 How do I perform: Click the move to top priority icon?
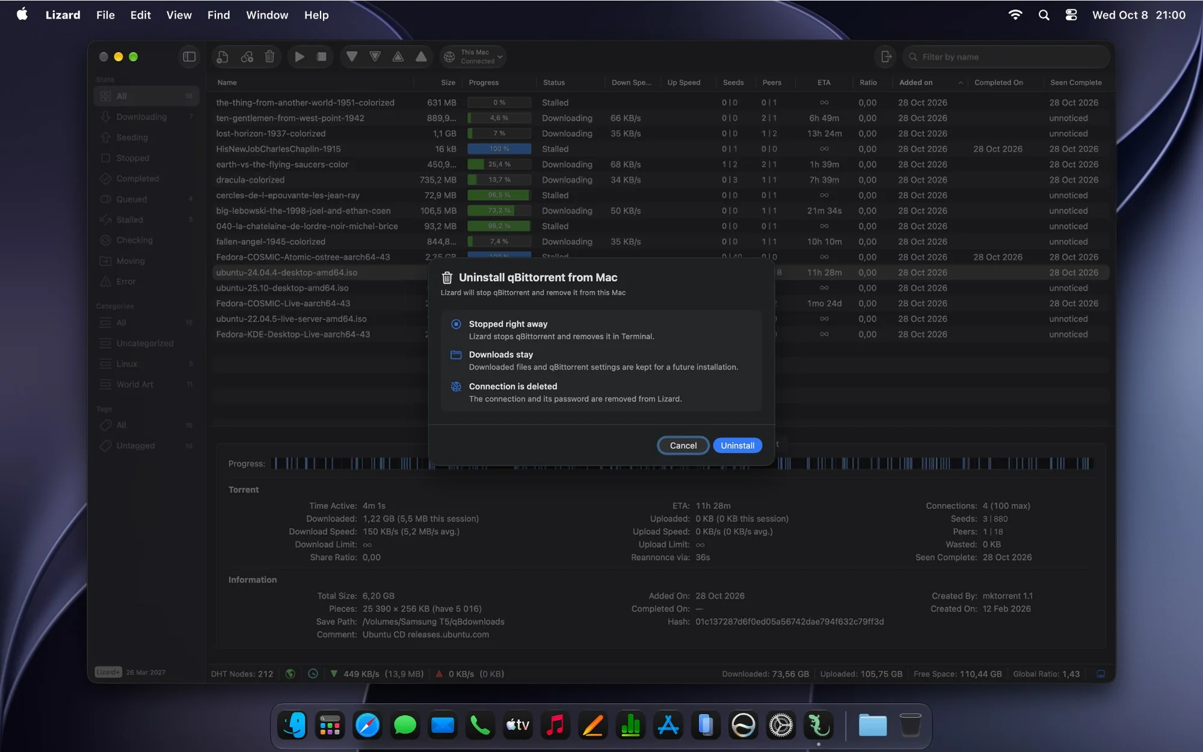click(421, 57)
